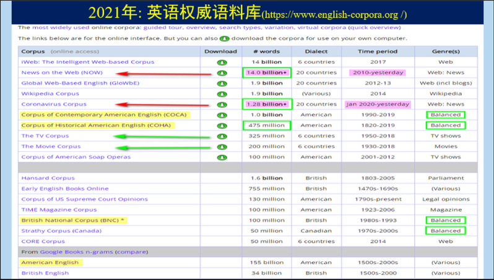The height and width of the screenshot is (280, 494).
Task: Click download icon for COCA row
Action: click(x=222, y=115)
